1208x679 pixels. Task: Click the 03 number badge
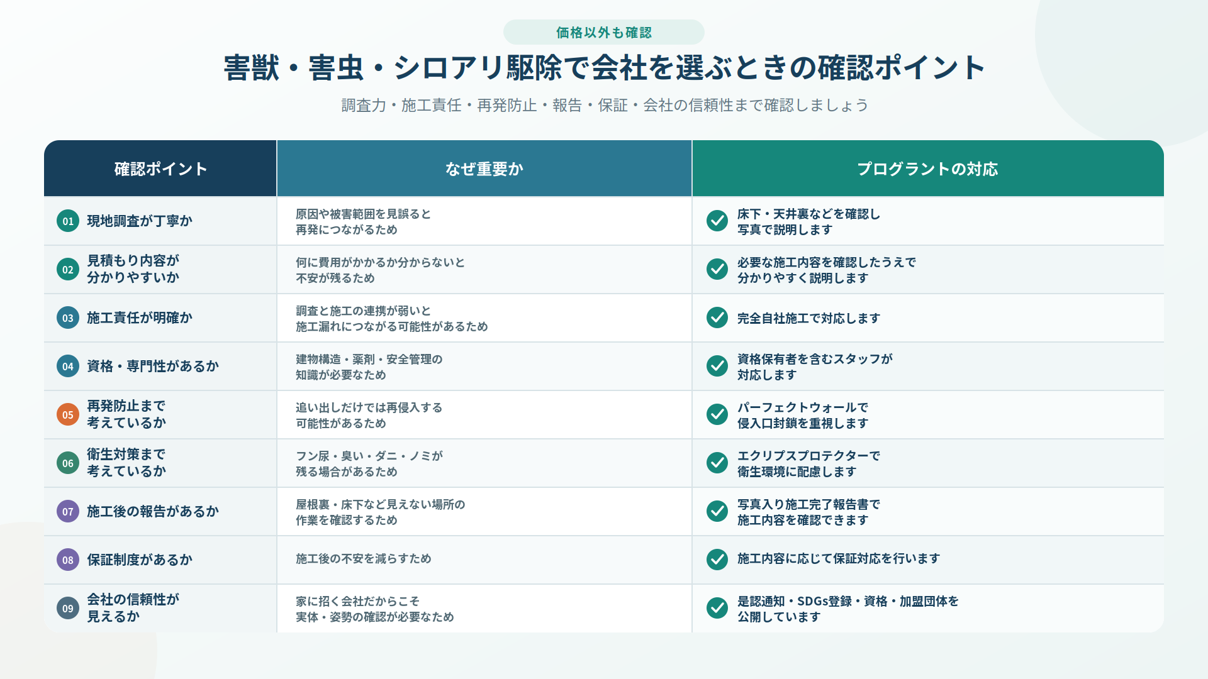68,318
